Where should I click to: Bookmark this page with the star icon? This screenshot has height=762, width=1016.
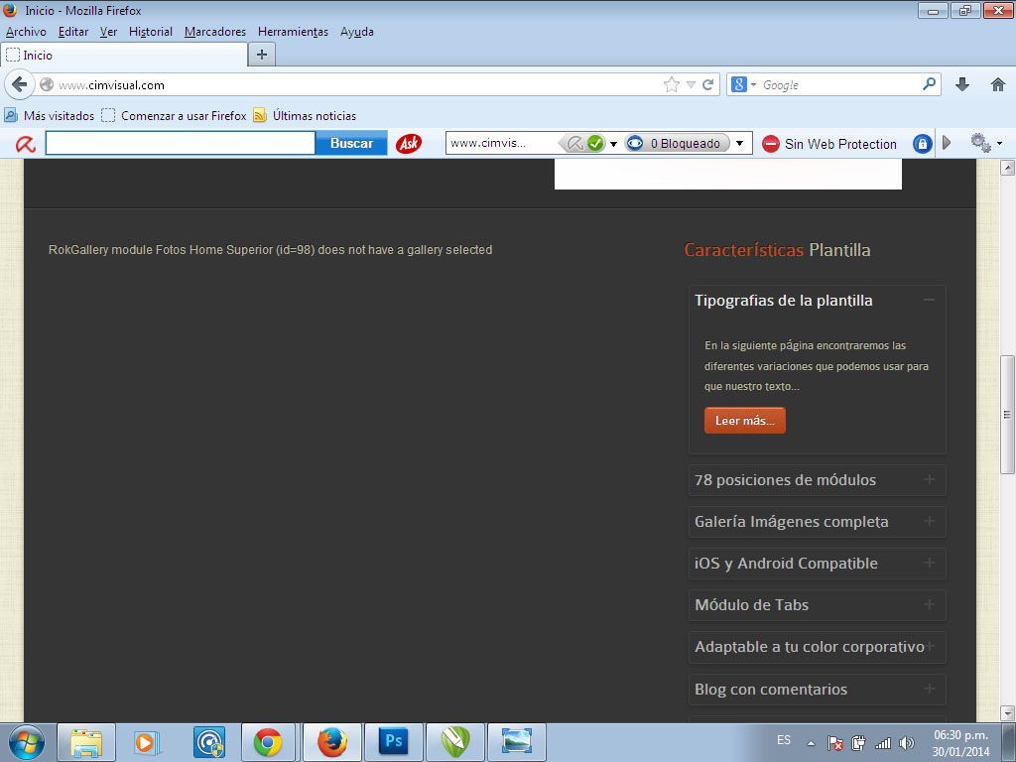(672, 85)
